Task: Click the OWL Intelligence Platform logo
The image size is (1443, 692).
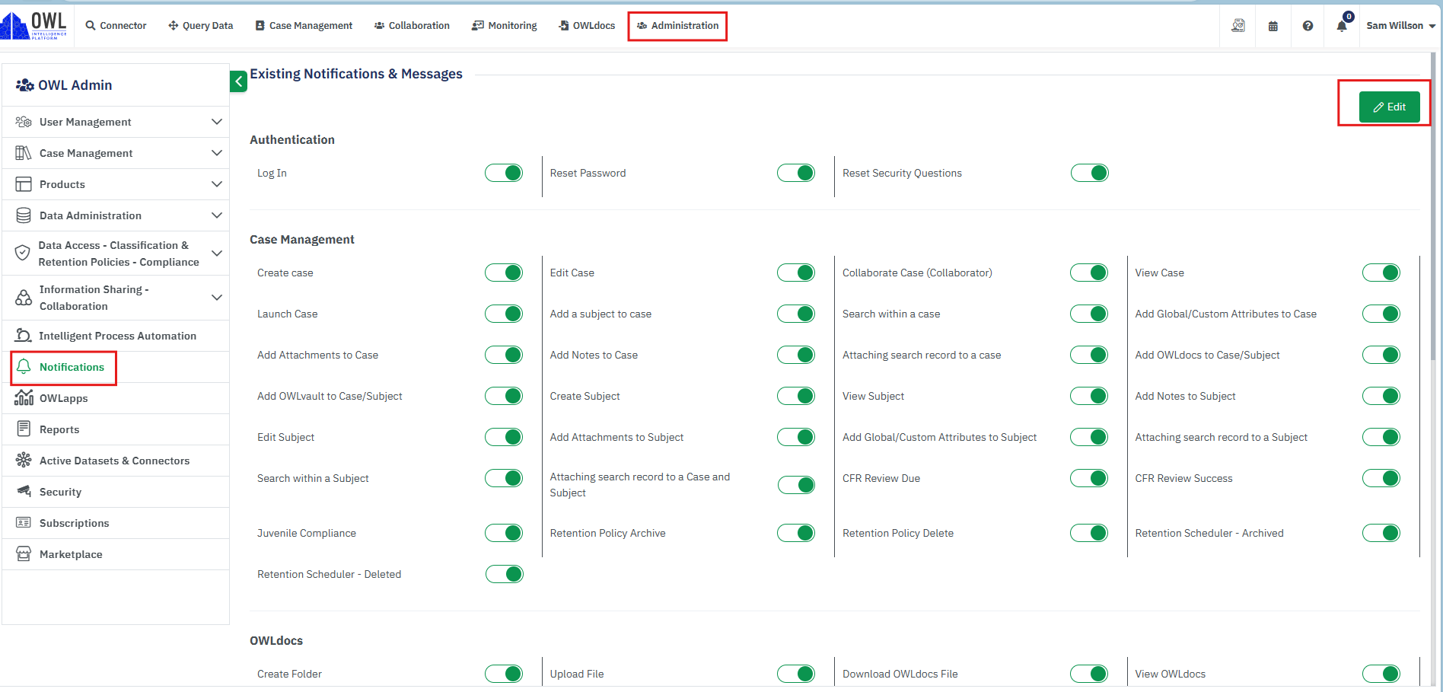Action: point(34,25)
